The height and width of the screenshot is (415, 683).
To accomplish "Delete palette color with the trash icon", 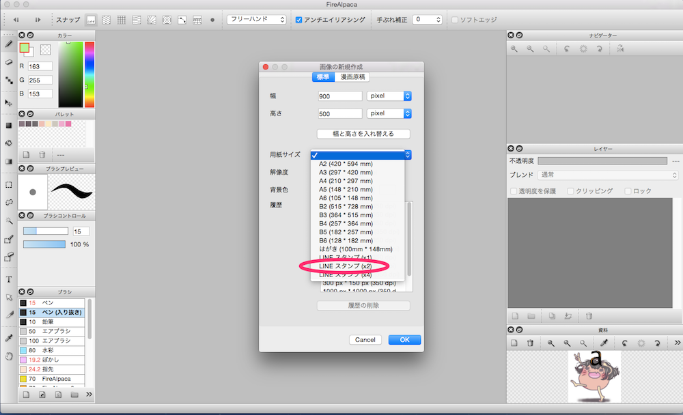I will (x=42, y=154).
